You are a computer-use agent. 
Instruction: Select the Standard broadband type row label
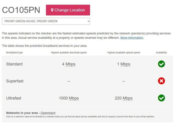14,64
